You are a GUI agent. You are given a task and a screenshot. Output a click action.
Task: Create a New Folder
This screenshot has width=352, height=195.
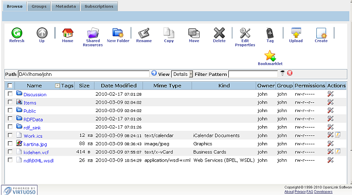pyautogui.click(x=118, y=33)
